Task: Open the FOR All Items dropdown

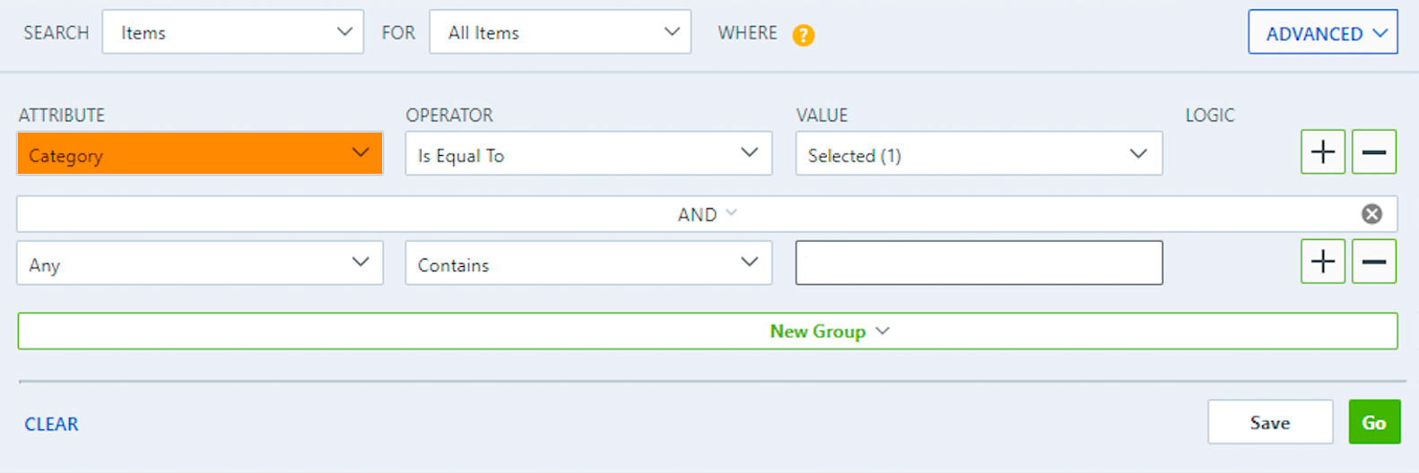Action: [561, 32]
